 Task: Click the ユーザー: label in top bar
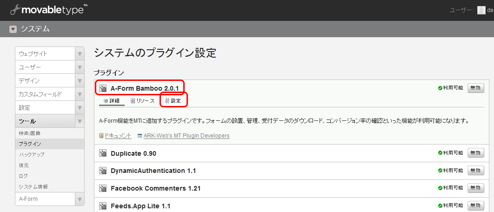tap(461, 10)
